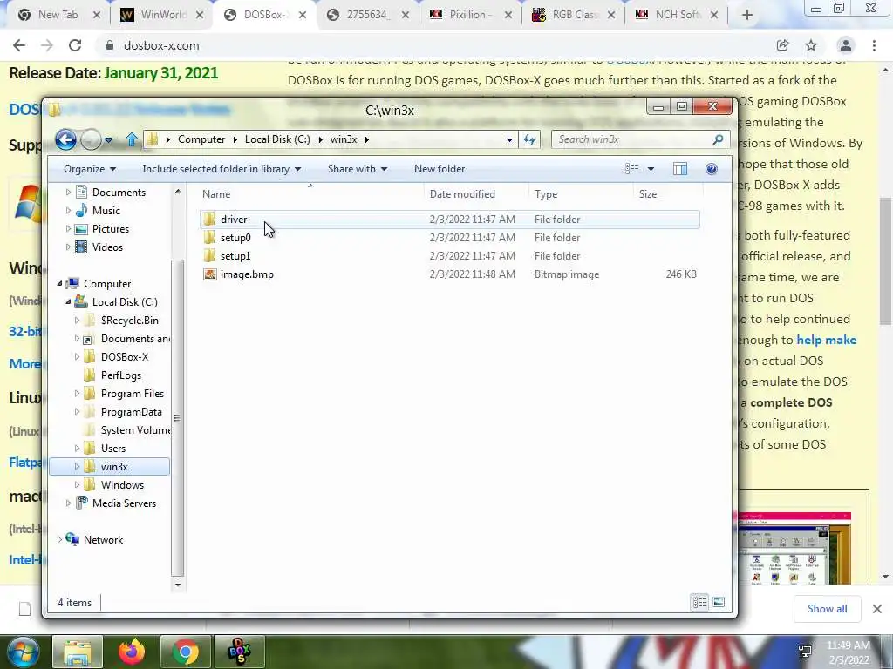
Task: Go back with Explorer's blue Back arrow
Action: click(x=66, y=139)
